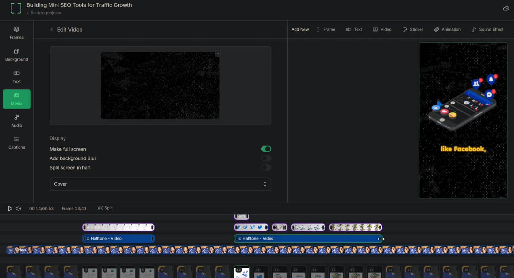
Task: Expand the Cover fit dropdown
Action: click(x=160, y=184)
